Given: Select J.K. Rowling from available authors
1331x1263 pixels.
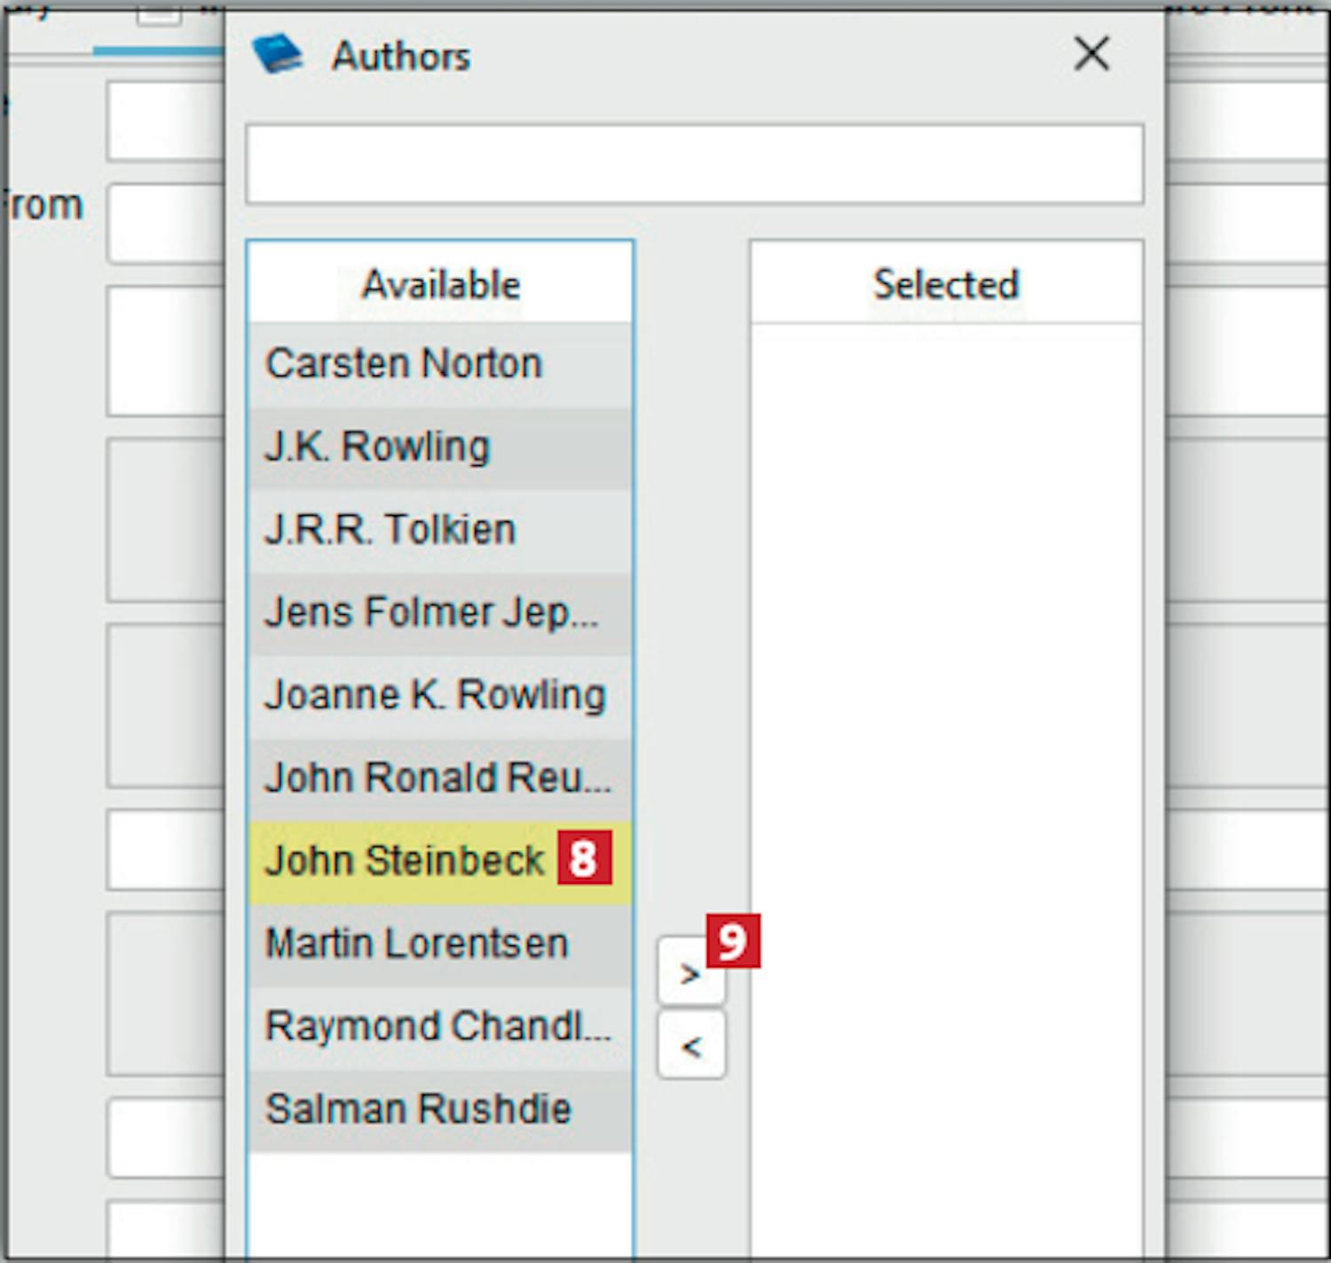Looking at the screenshot, I should click(x=377, y=446).
